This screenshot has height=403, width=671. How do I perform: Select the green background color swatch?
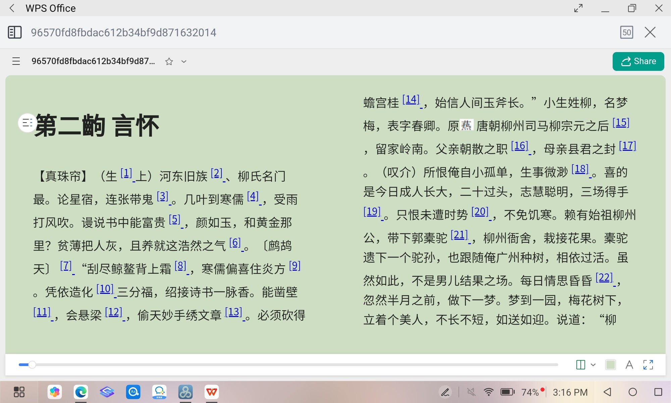tap(611, 365)
